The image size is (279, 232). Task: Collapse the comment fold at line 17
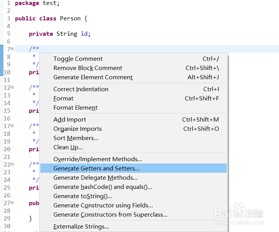[12, 126]
